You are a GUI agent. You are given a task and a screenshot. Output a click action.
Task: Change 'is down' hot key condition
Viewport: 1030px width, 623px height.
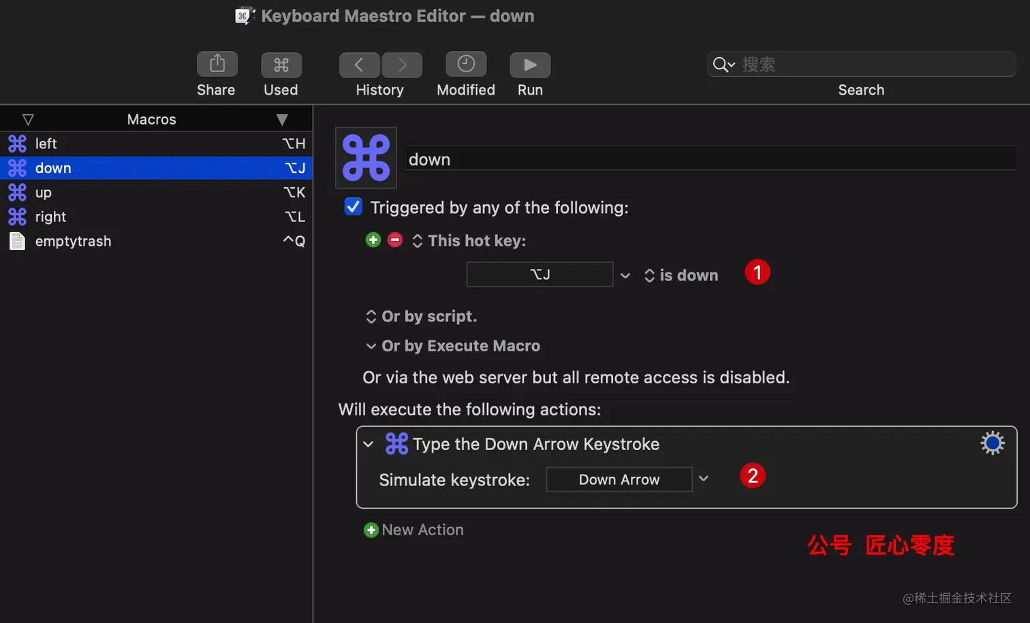pyautogui.click(x=681, y=275)
